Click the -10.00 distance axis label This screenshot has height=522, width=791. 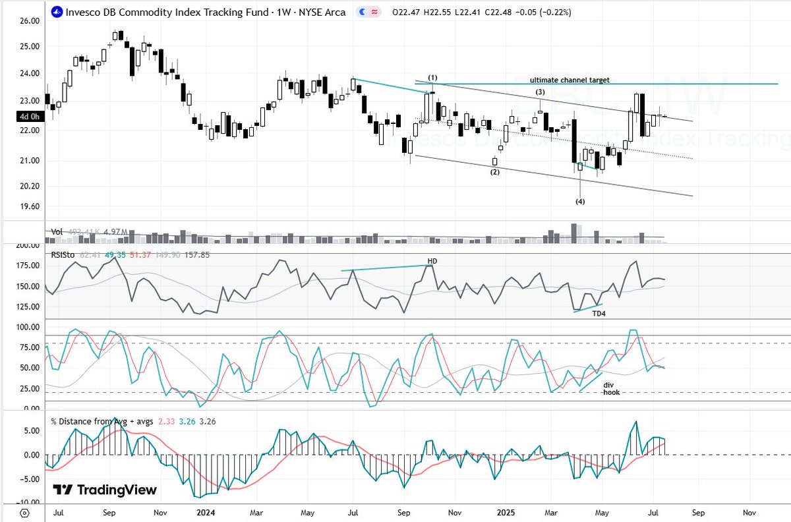tap(29, 502)
